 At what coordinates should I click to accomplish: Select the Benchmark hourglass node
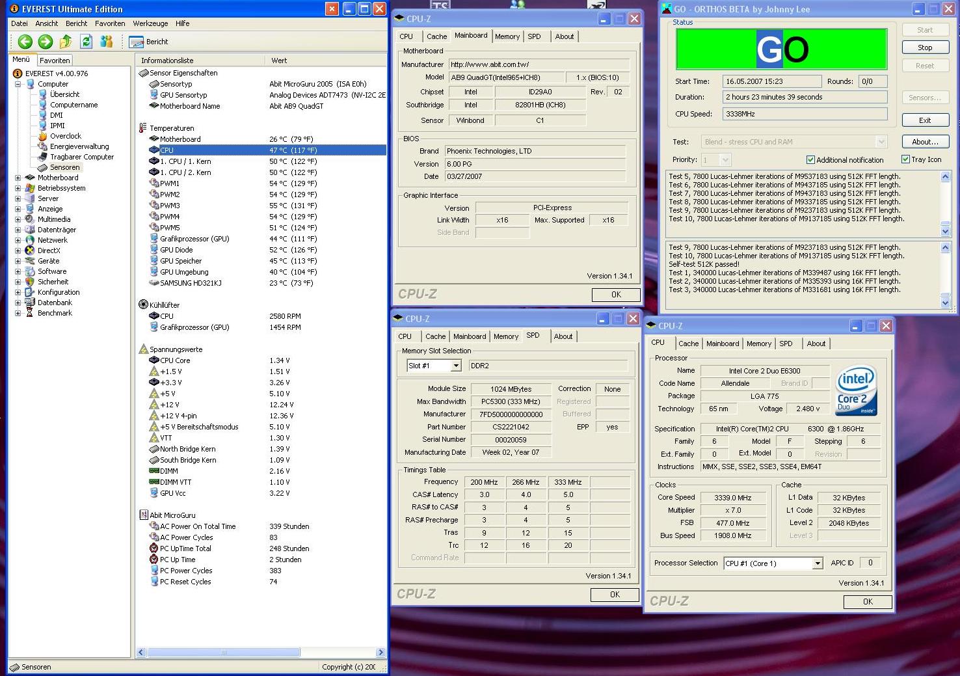click(30, 313)
